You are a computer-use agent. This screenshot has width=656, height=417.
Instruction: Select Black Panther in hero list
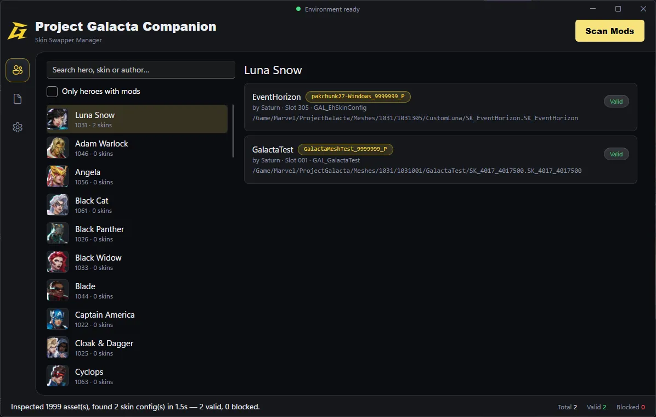[x=137, y=233]
